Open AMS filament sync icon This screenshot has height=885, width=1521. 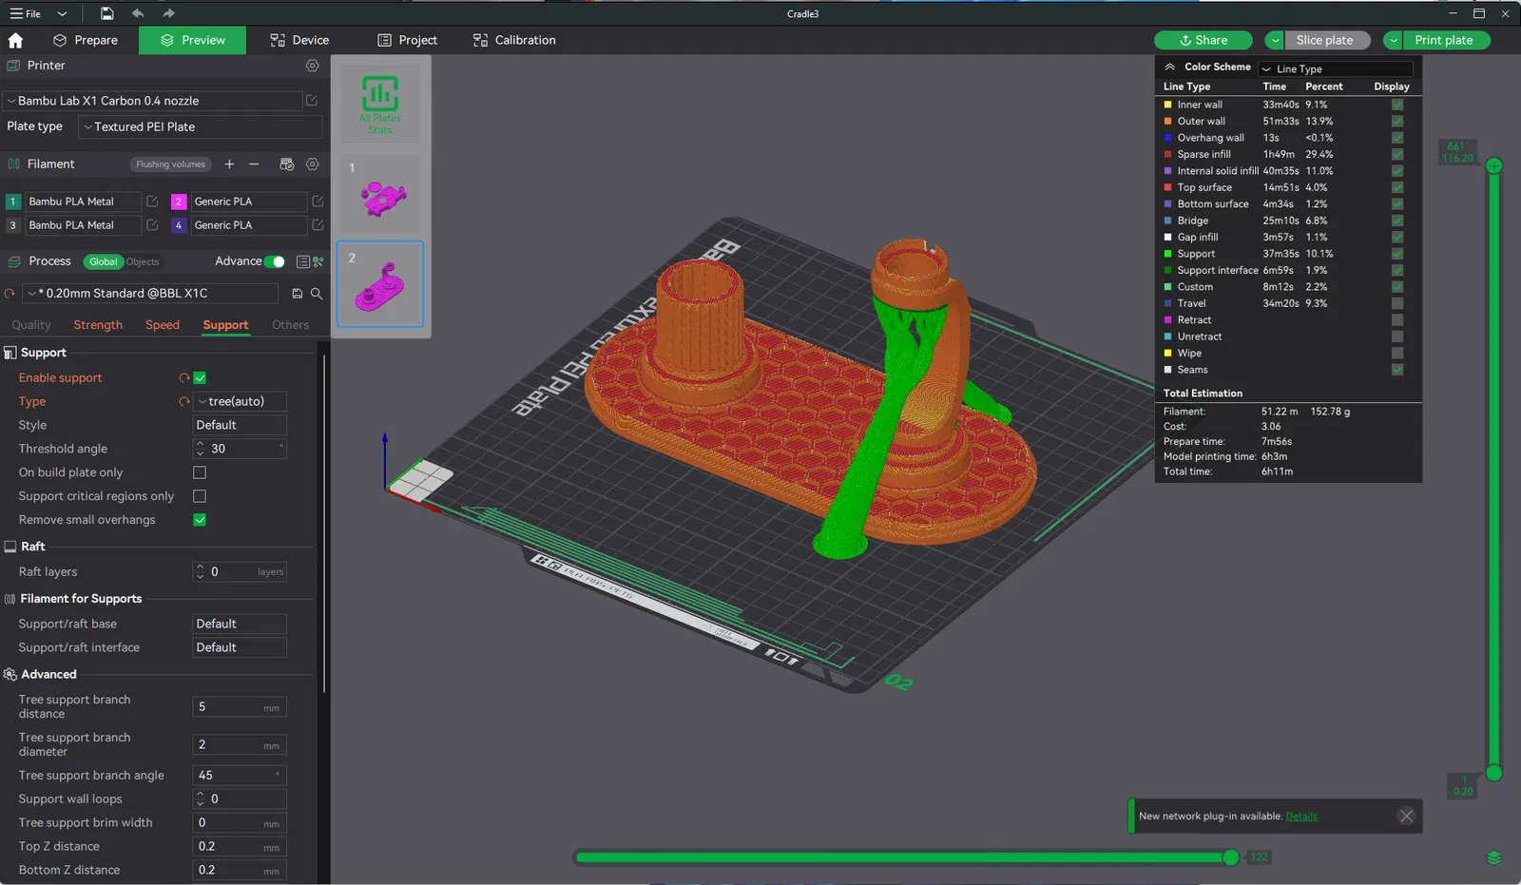click(286, 164)
